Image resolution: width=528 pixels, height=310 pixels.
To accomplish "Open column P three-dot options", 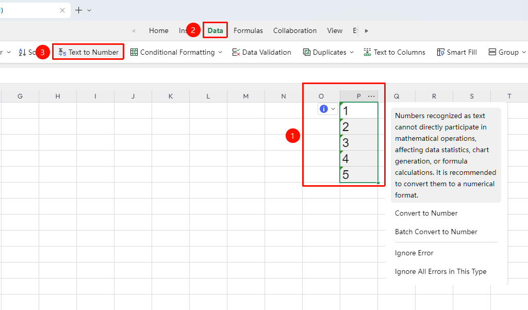I will (x=371, y=96).
